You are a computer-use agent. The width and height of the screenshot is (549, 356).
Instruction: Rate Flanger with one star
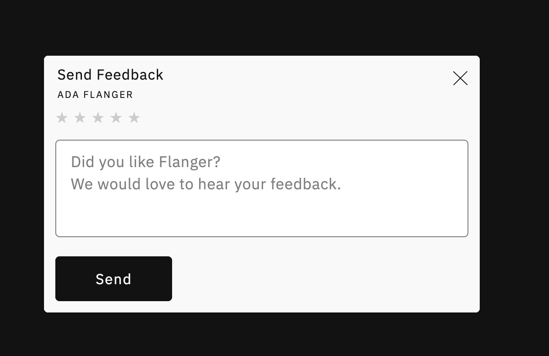[62, 118]
